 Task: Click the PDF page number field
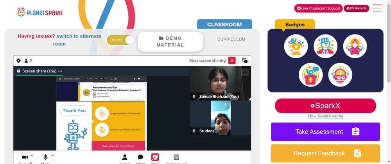coord(87,79)
